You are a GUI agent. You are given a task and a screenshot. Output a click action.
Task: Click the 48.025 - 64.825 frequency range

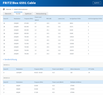tap(38, 73)
